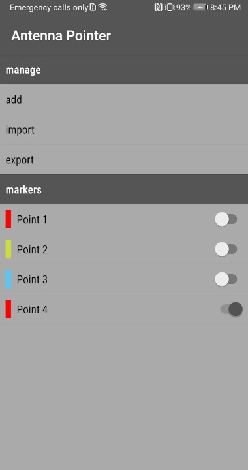
Task: Tap the vibrate mode icon
Action: coord(169,7)
